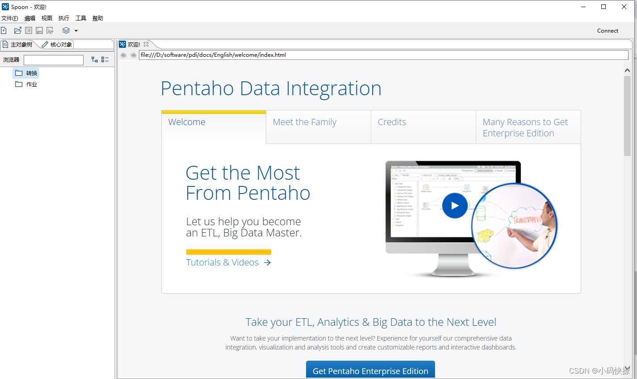
Task: Click 'Take your ETL, Analytics & Big Data' heading
Action: [371, 322]
